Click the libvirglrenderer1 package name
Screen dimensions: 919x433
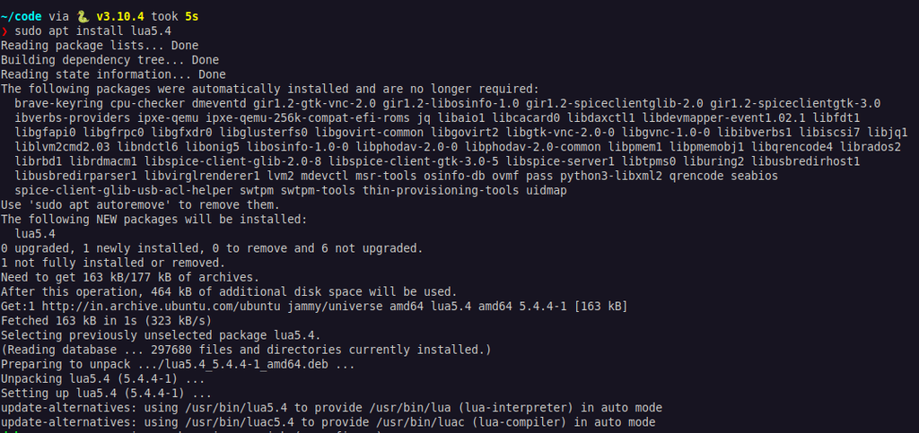point(202,176)
